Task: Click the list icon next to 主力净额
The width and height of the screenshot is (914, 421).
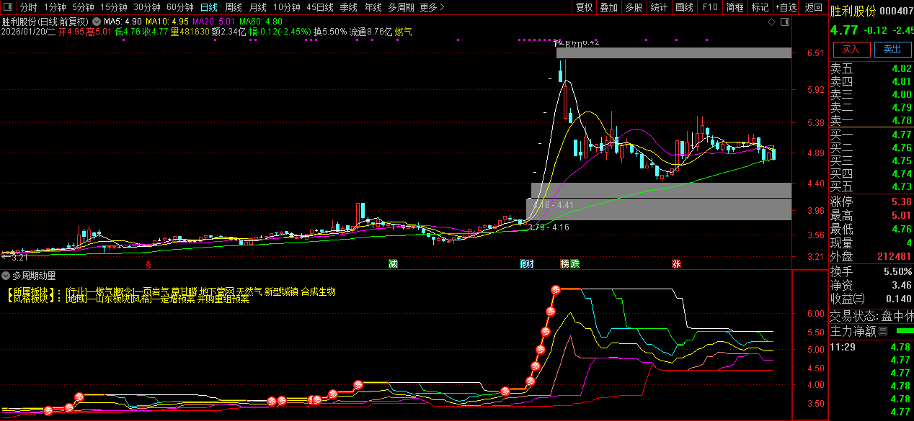Action: [x=882, y=332]
